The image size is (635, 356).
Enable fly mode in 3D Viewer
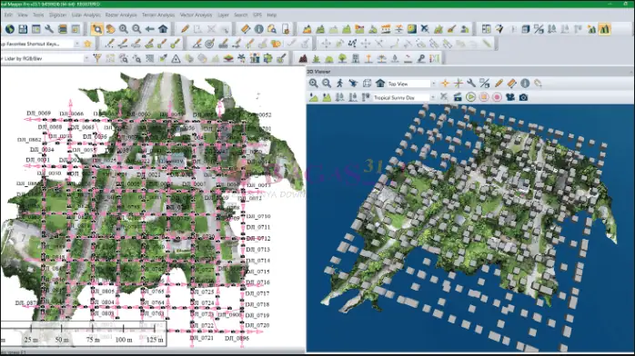pos(353,84)
